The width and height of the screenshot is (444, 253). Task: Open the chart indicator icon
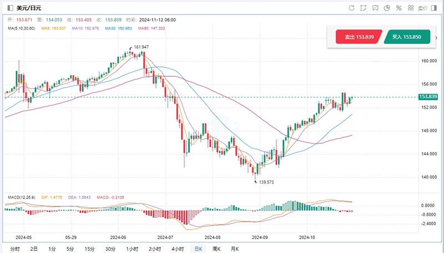(x=375, y=8)
